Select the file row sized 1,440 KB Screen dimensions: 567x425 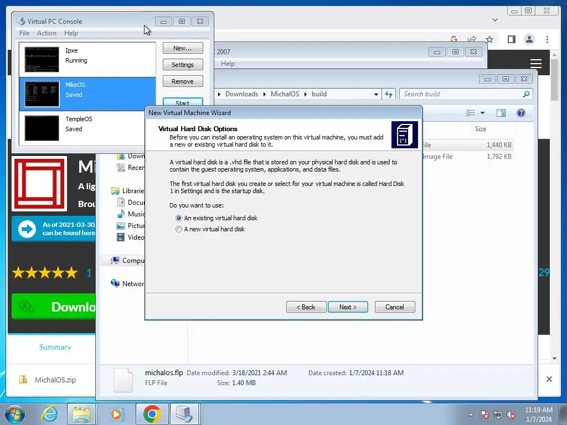tap(468, 144)
